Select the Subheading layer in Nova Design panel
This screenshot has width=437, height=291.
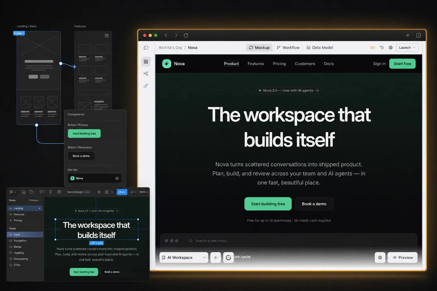pos(25,259)
